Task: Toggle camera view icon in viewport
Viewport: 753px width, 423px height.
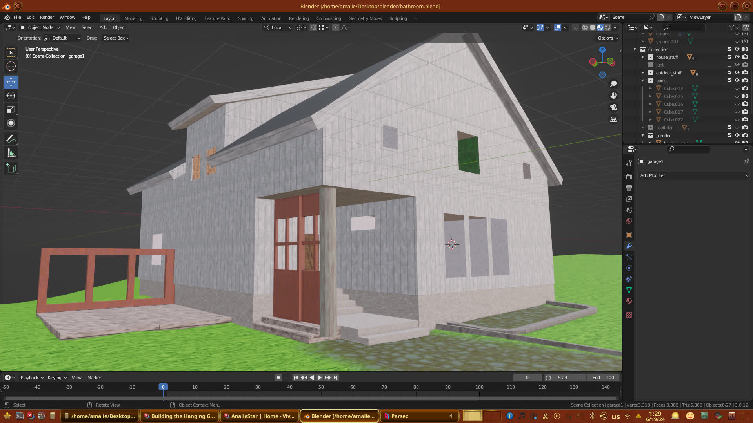Action: 613,107
